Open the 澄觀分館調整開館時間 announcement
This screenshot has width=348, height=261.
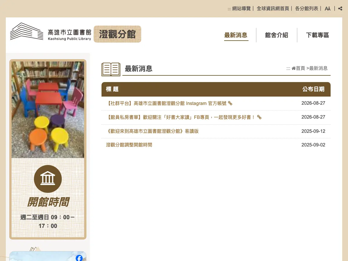129,145
